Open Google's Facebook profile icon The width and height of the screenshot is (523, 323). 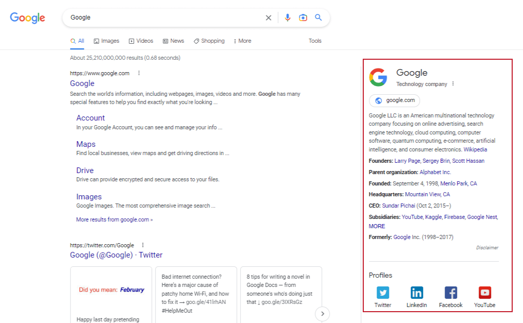(x=451, y=293)
